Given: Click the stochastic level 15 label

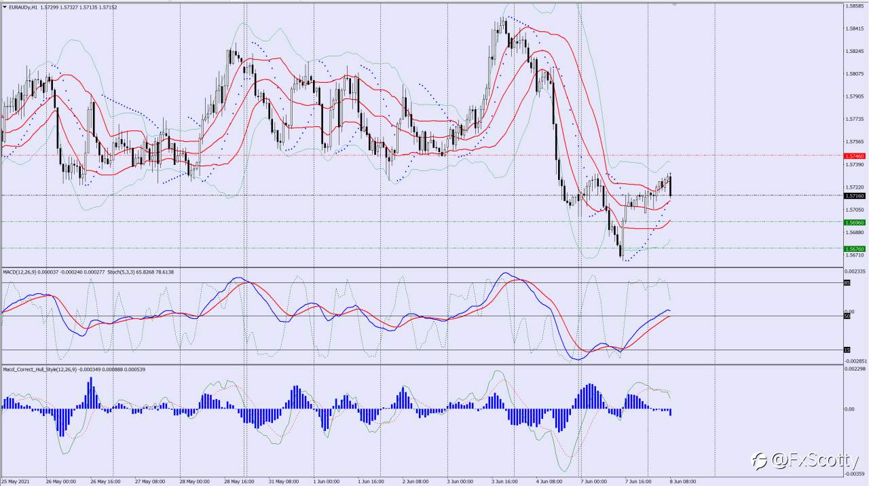Looking at the screenshot, I should pos(847,350).
